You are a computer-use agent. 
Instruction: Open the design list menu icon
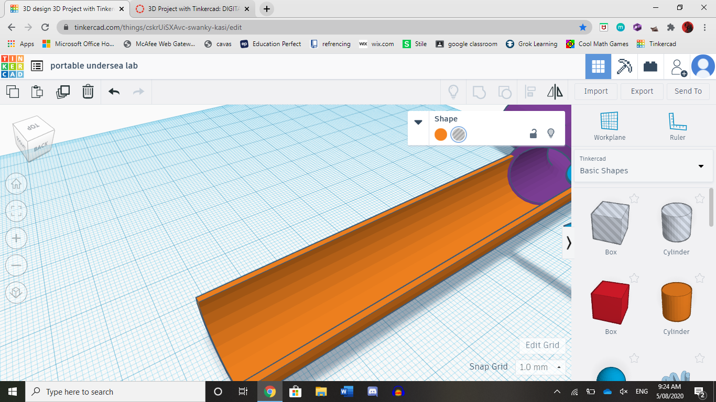click(x=37, y=66)
